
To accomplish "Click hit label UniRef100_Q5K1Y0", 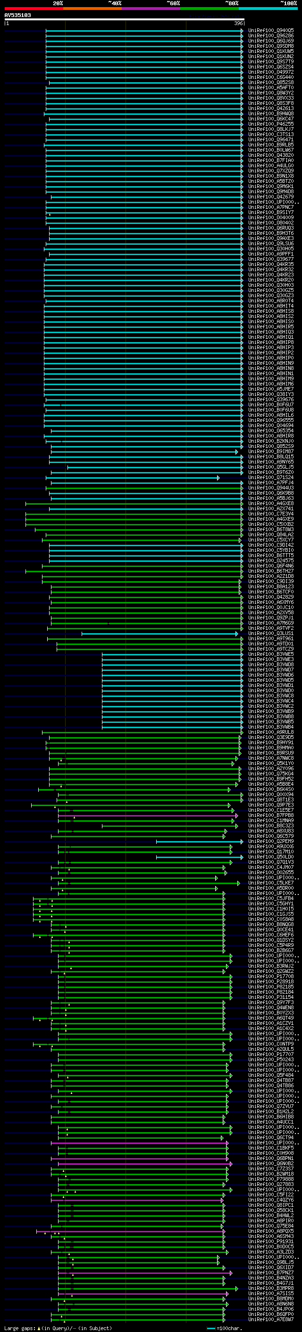I will coord(271,764).
